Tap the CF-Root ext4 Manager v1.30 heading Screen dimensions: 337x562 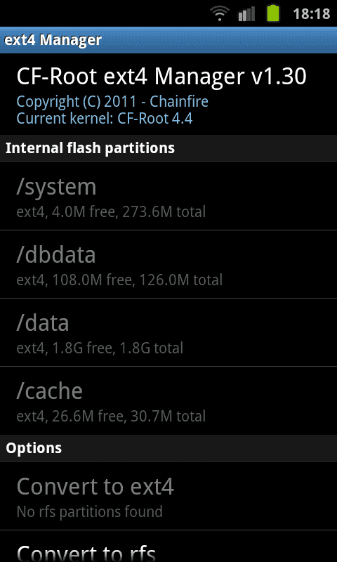(x=161, y=77)
